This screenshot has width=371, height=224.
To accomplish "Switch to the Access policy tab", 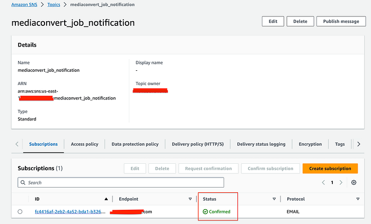I will tap(84, 144).
